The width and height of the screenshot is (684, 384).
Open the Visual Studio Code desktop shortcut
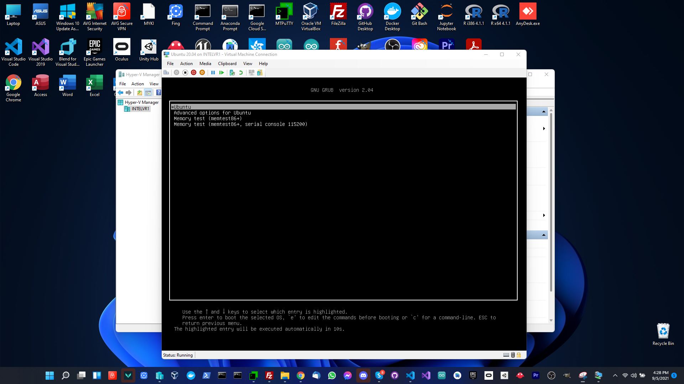point(14,53)
